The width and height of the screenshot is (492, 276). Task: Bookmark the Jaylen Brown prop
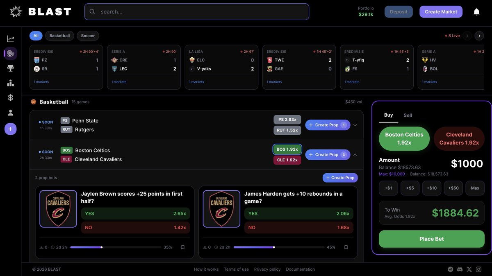tap(183, 247)
